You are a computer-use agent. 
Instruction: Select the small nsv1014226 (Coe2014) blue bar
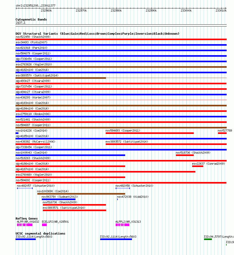coord(17,133)
